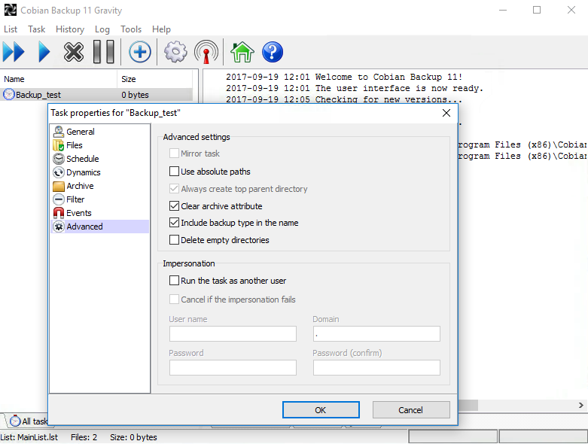This screenshot has height=444, width=588.
Task: Add a new task with the plus icon
Action: 139,52
